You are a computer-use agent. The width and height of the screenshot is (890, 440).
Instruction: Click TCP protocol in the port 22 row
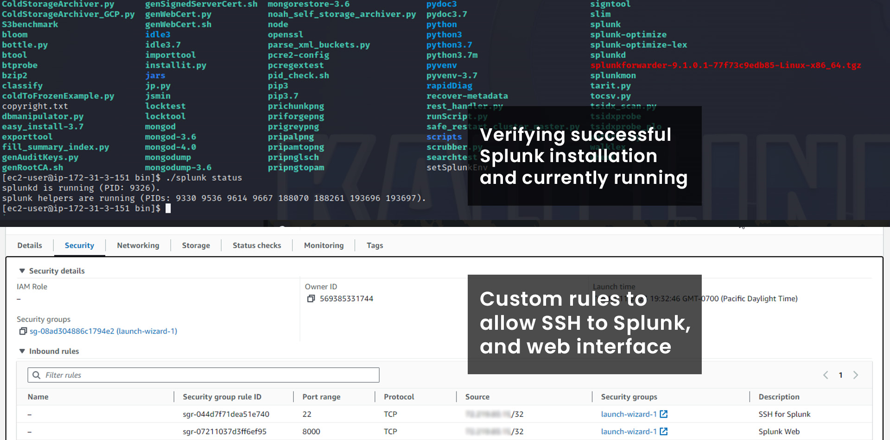(390, 414)
